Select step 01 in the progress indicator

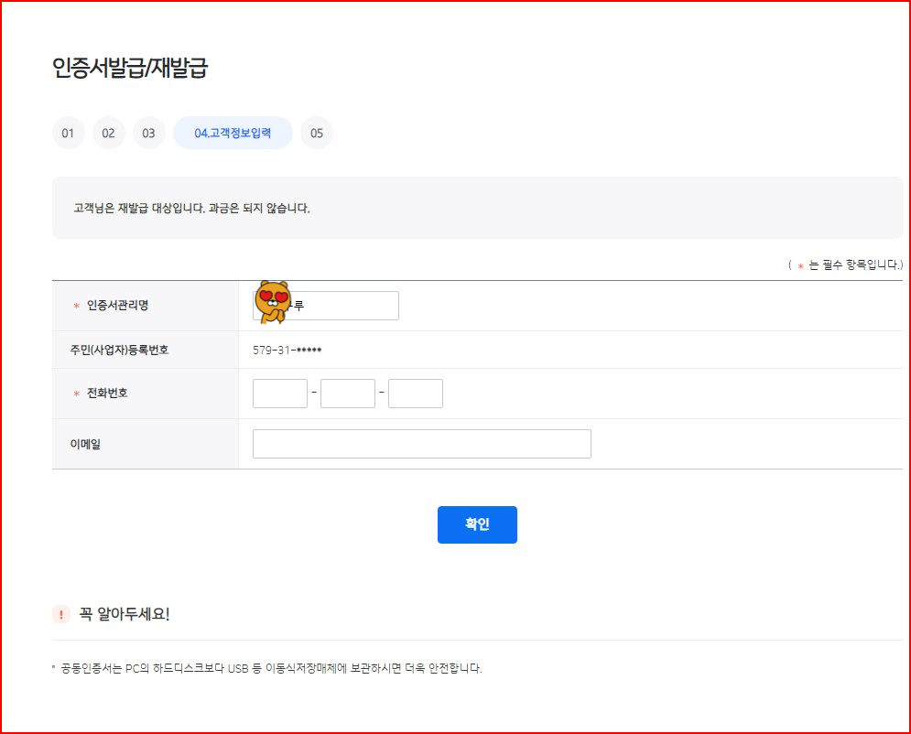[68, 133]
